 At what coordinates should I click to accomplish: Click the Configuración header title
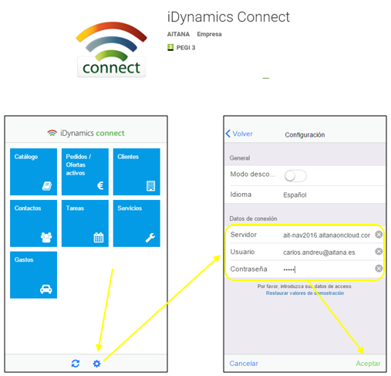pos(305,135)
